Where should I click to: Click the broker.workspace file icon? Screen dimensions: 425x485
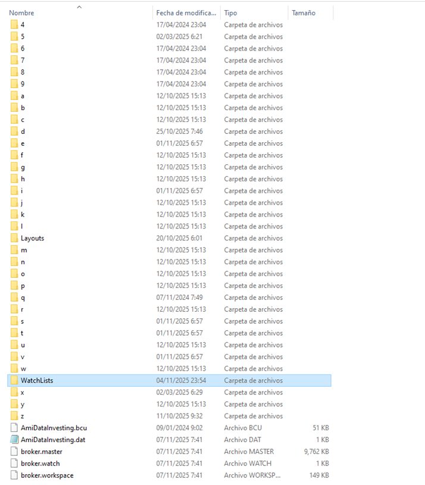point(14,475)
